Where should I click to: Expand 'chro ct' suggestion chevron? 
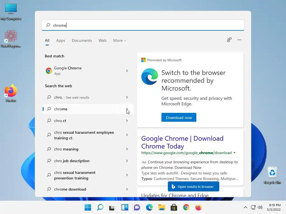coord(127,121)
